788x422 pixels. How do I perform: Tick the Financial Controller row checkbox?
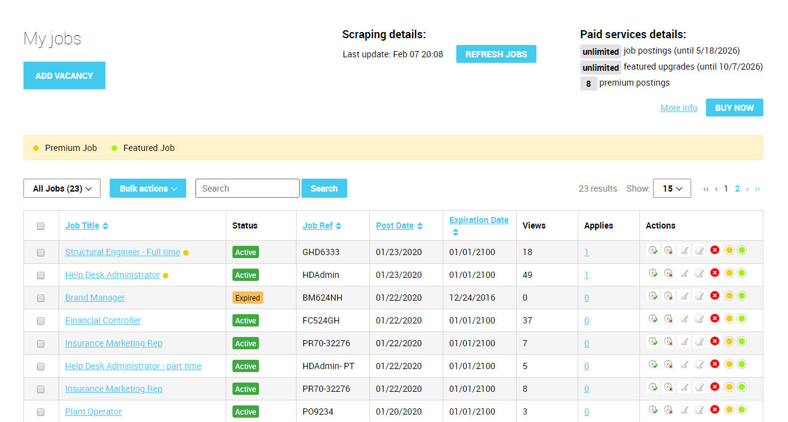[41, 321]
